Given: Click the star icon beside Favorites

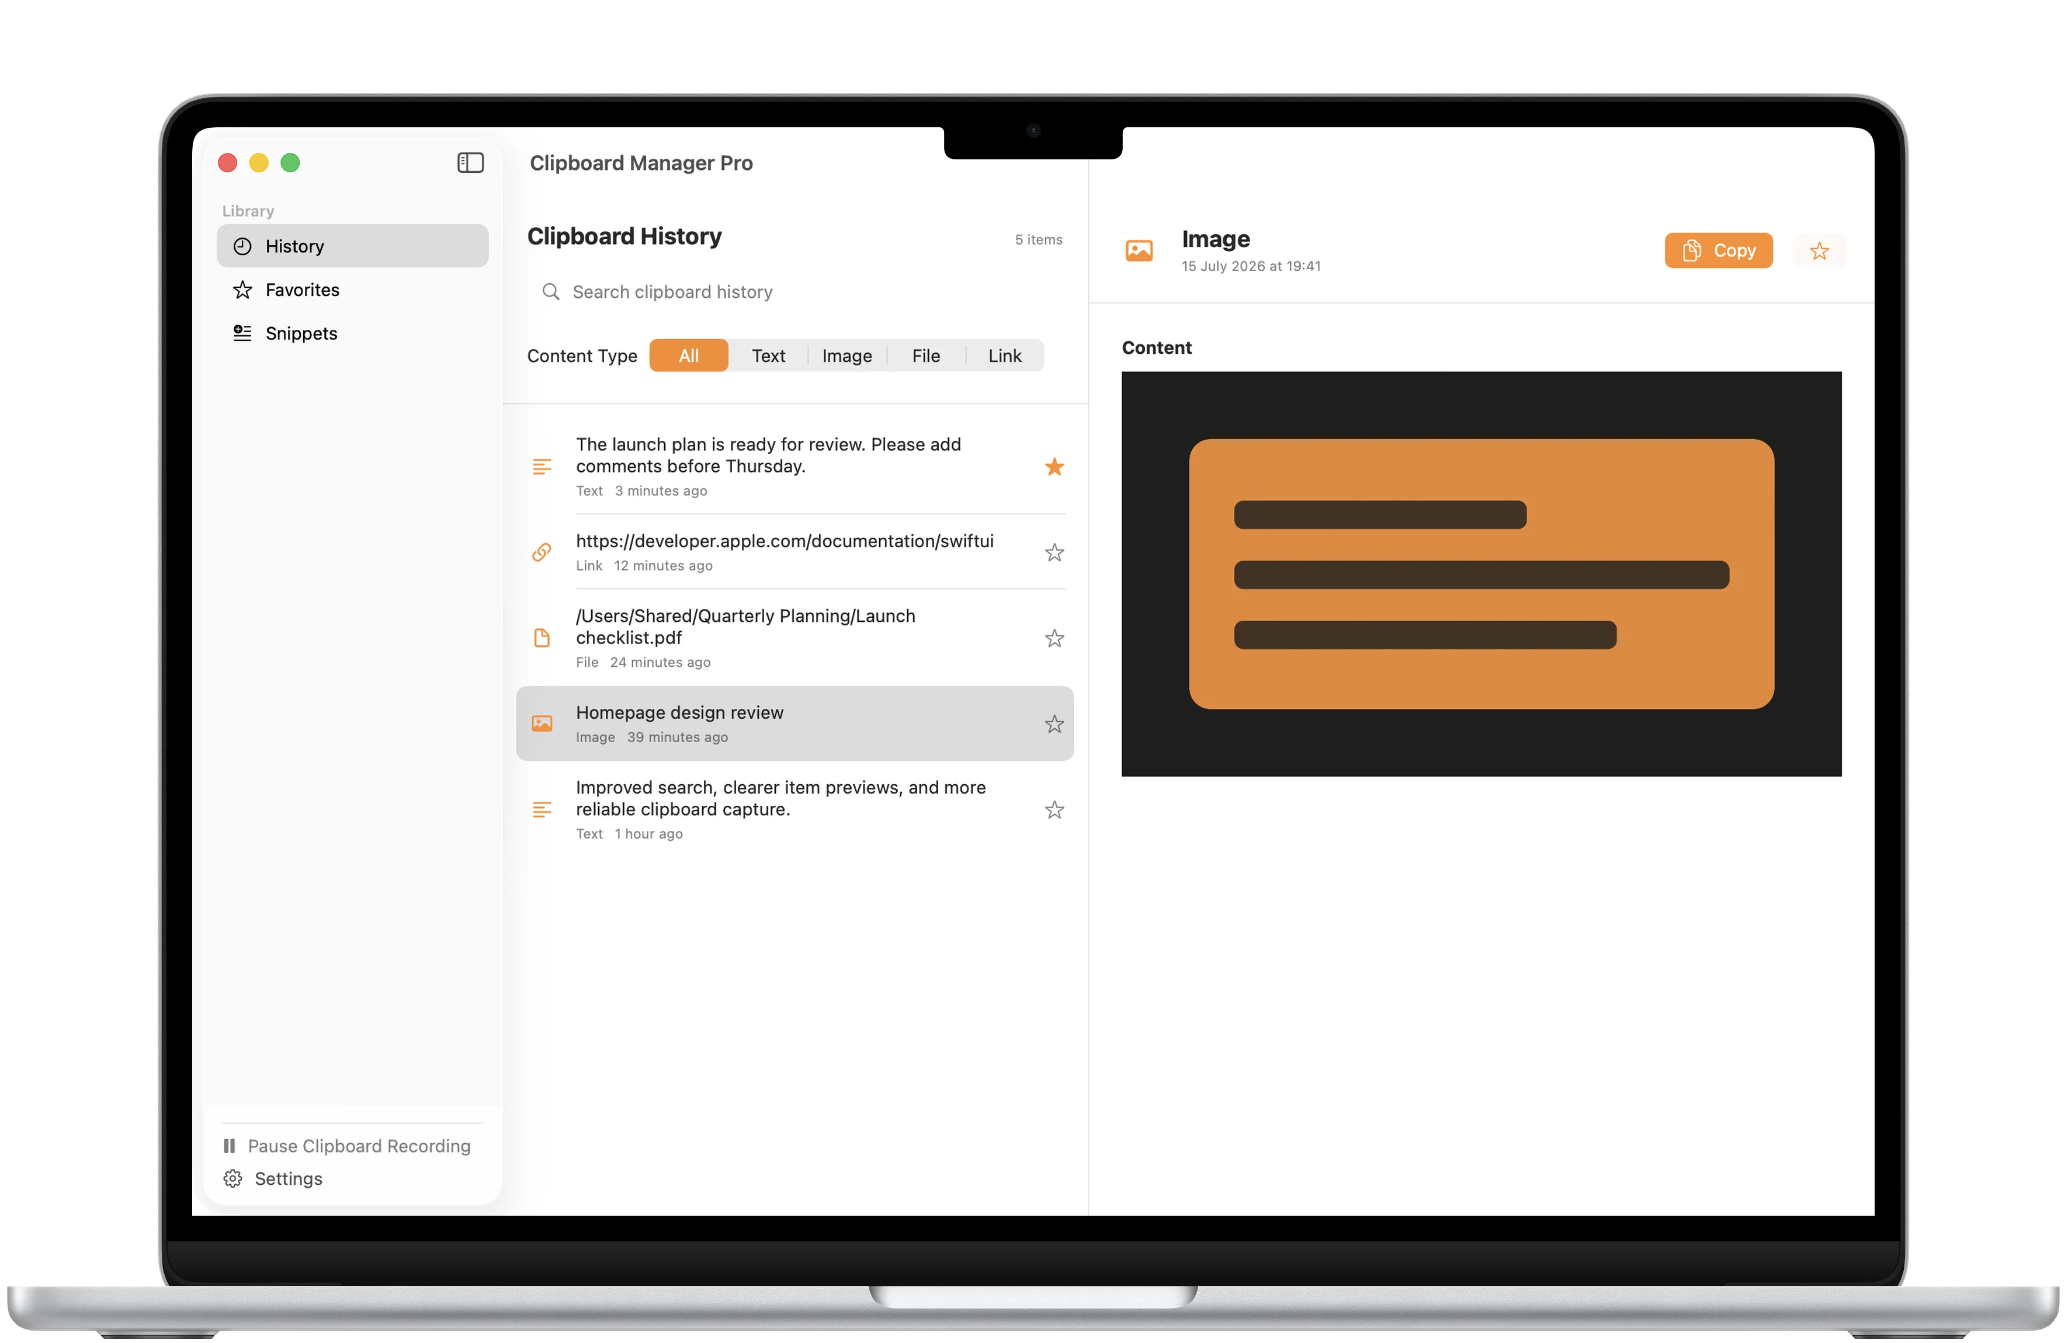Looking at the screenshot, I should [x=242, y=289].
